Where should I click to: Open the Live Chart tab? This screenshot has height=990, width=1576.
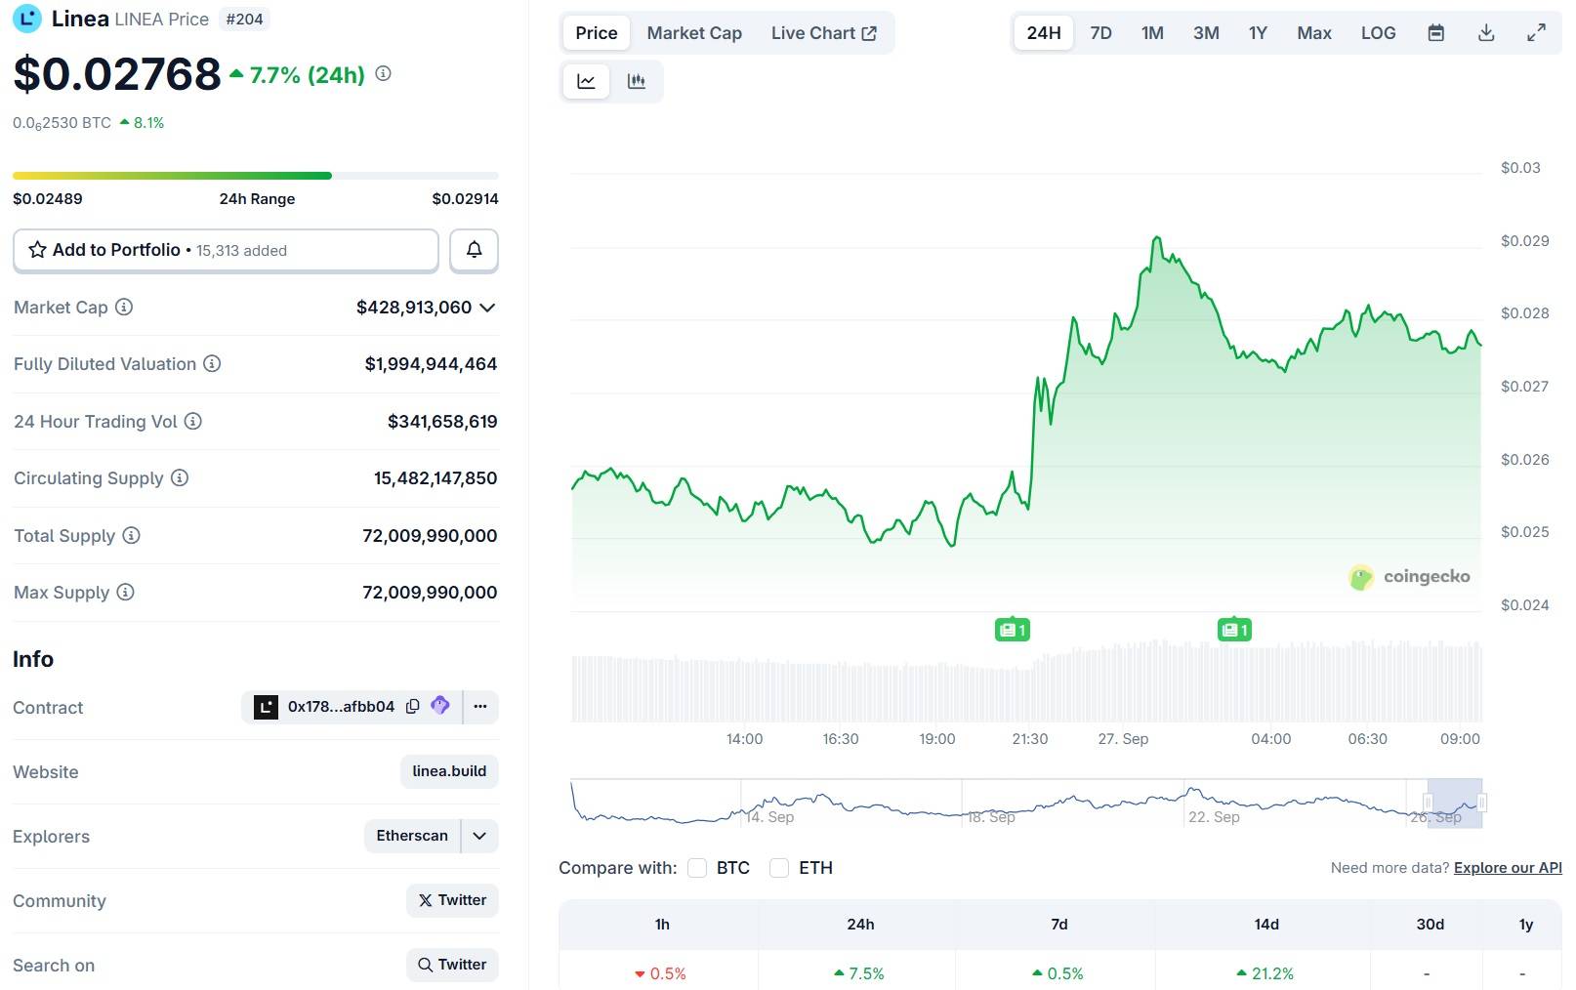[x=823, y=32]
